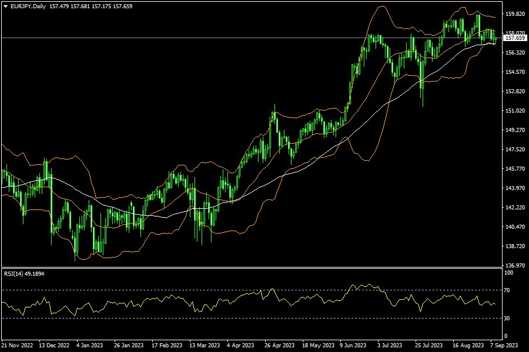Click price scale value 152.820
This screenshot has width=529, height=352.
click(515, 92)
